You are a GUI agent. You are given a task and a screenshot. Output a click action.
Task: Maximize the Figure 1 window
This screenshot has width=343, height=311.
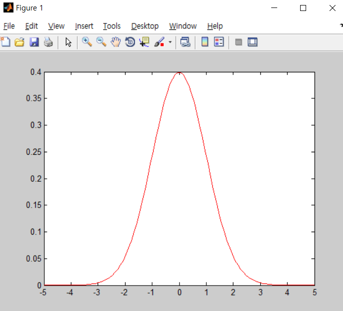303,8
